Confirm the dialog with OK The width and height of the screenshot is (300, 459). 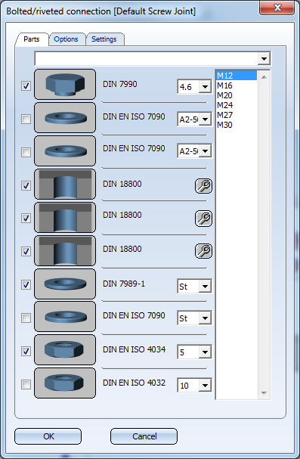click(x=48, y=436)
